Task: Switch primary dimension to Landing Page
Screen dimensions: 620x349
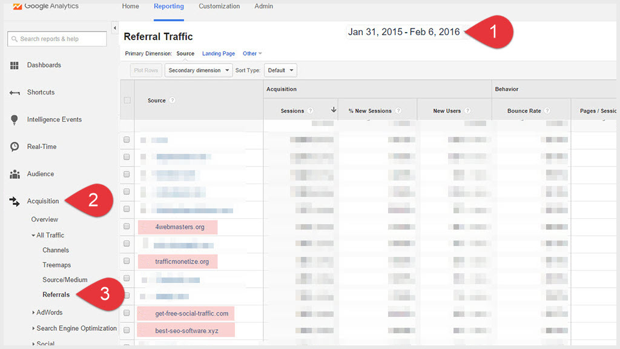Action: pos(218,53)
